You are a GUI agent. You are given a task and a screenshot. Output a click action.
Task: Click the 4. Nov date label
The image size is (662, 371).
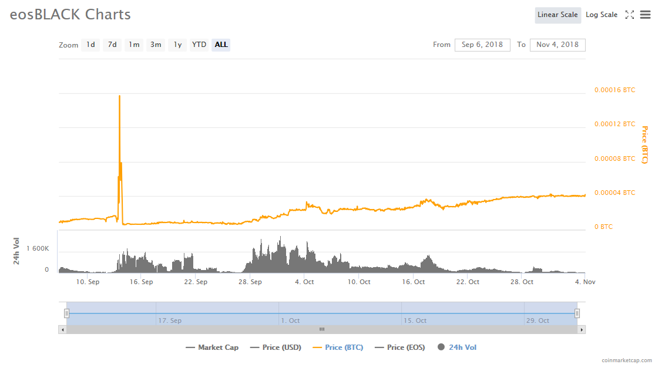585,282
